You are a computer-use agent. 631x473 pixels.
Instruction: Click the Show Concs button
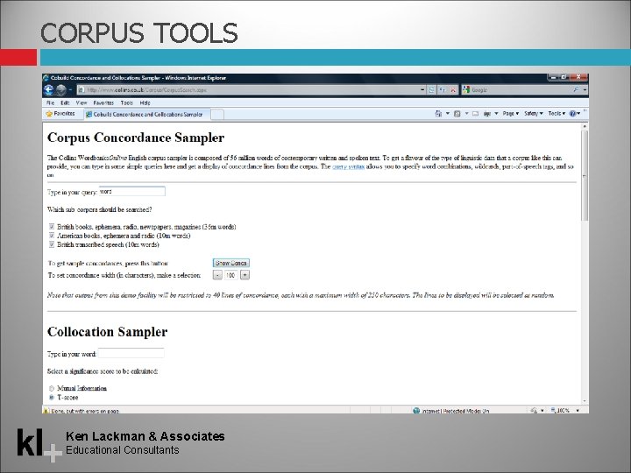click(231, 263)
